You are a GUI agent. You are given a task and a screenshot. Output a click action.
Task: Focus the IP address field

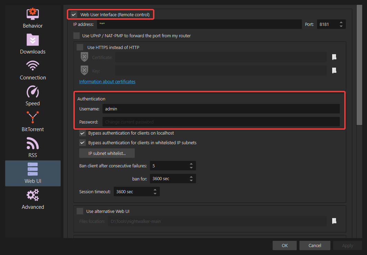pyautogui.click(x=199, y=24)
